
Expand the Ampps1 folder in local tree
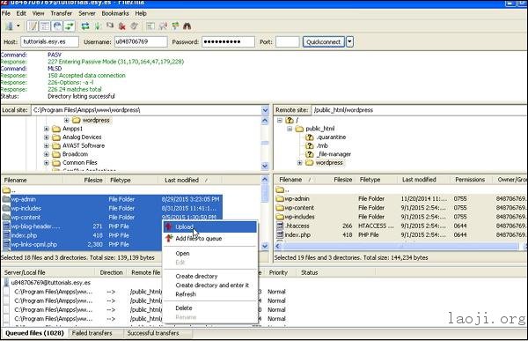47,129
